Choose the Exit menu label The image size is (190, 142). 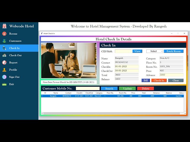[x=12, y=84]
